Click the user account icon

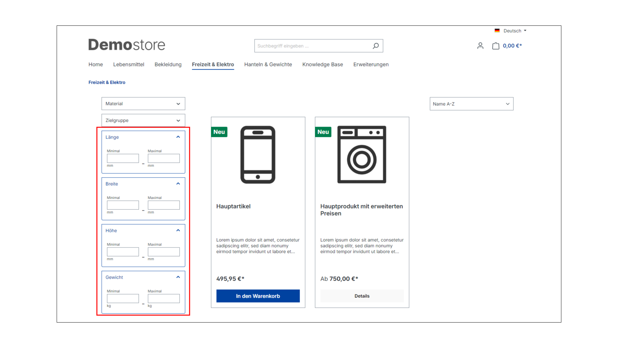click(480, 45)
